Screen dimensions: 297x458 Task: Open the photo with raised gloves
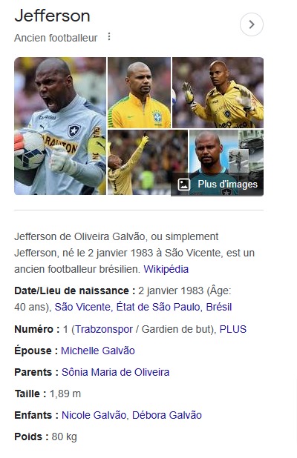click(218, 93)
